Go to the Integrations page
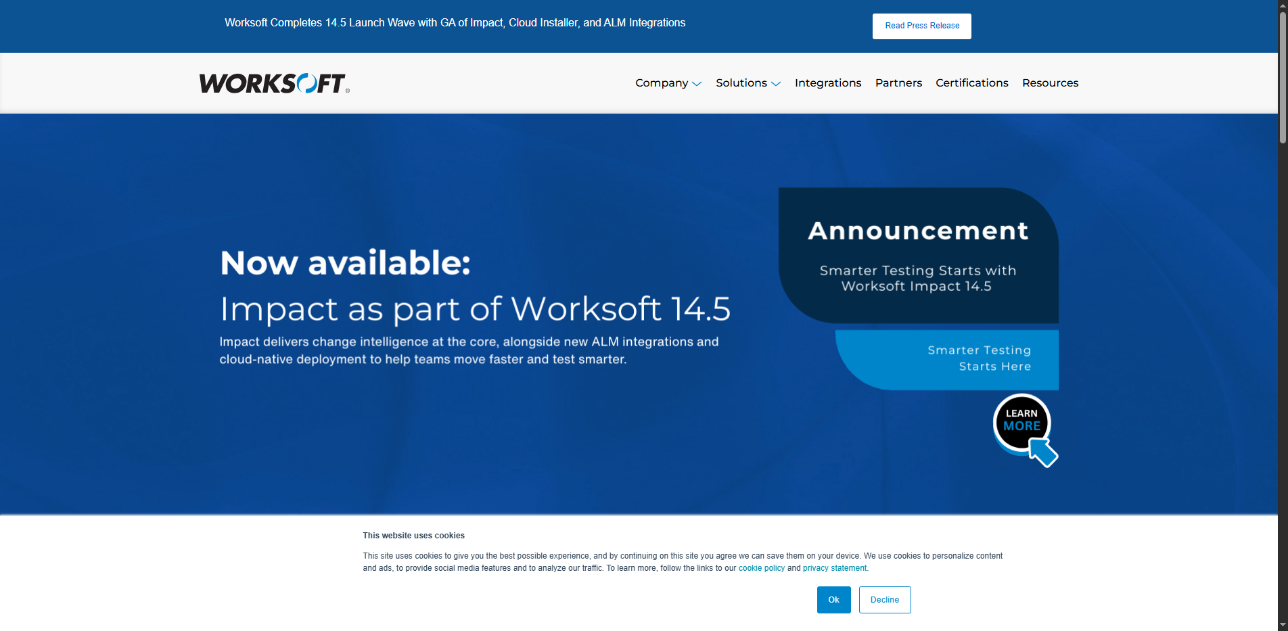 click(x=828, y=83)
